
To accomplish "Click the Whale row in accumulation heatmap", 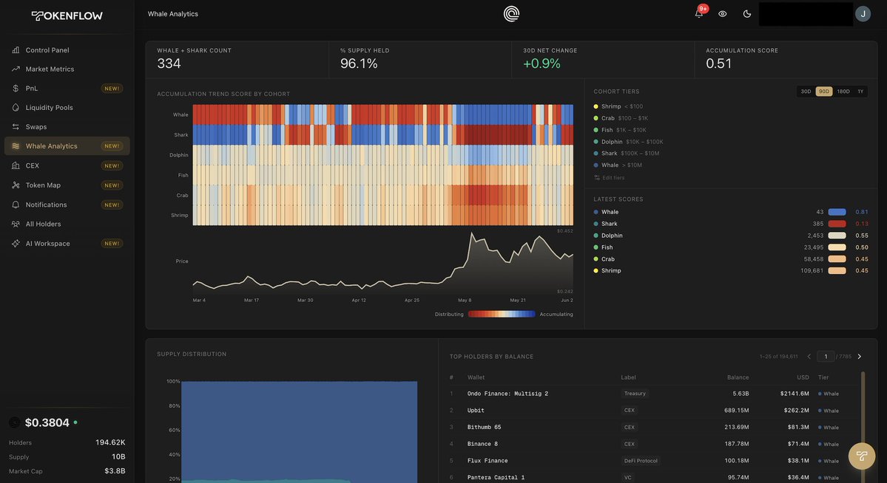I will [383, 114].
